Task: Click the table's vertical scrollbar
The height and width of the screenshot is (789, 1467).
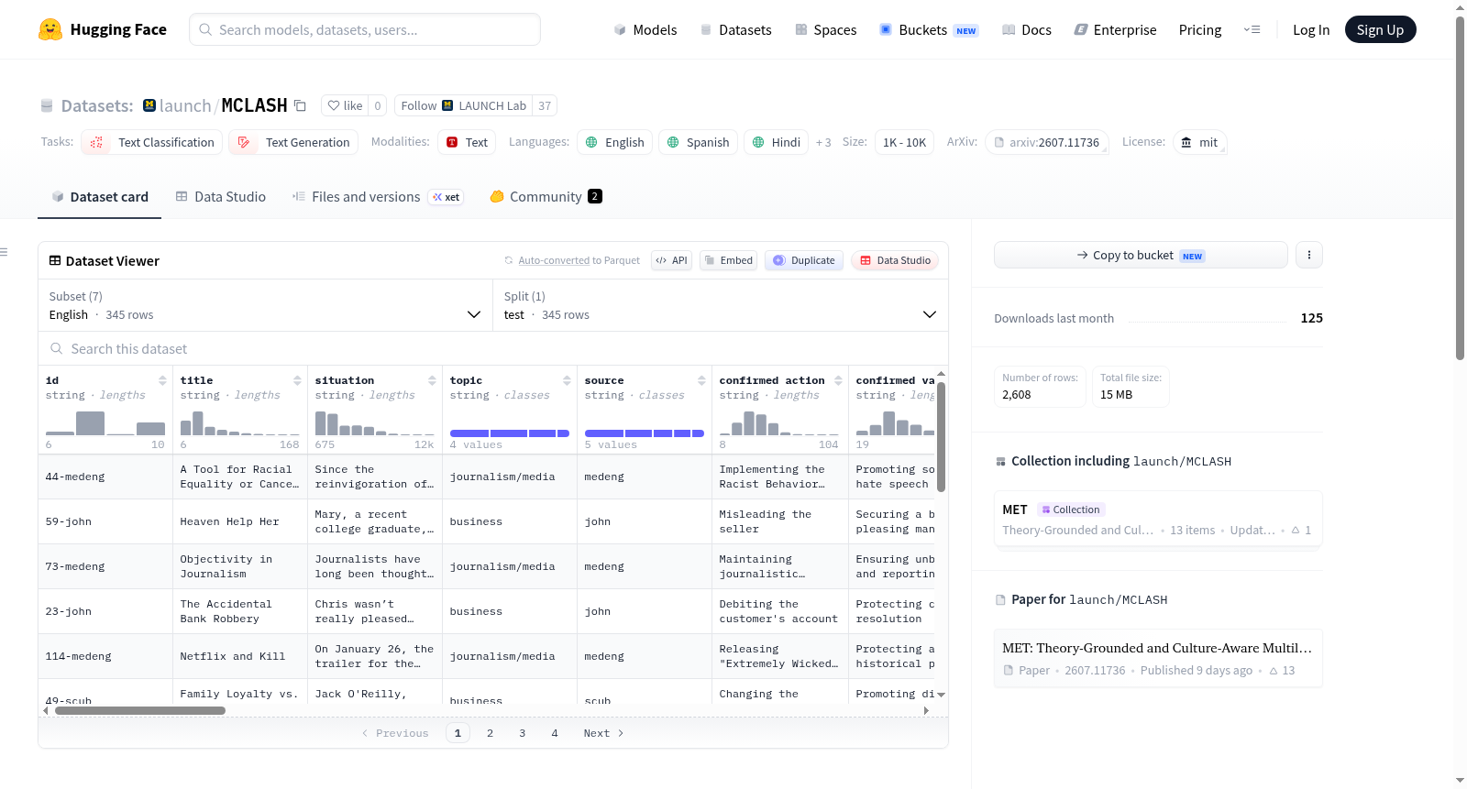Action: 941,436
